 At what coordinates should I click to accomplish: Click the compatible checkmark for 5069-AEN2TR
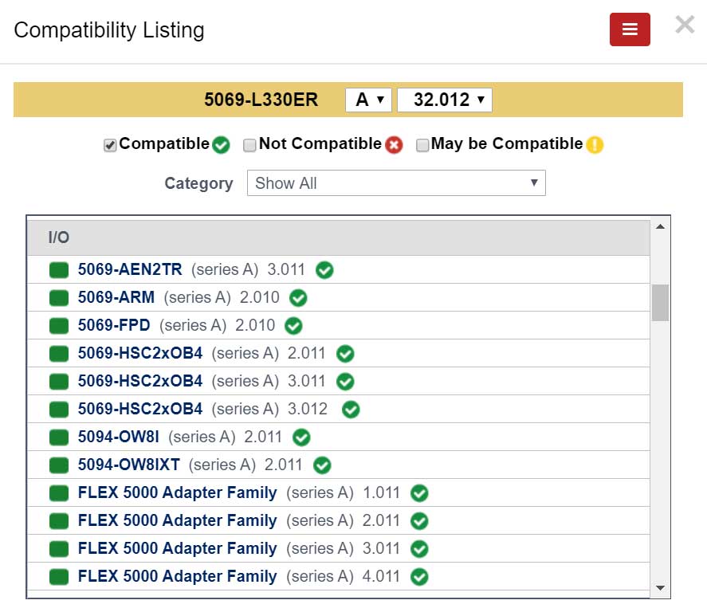324,270
